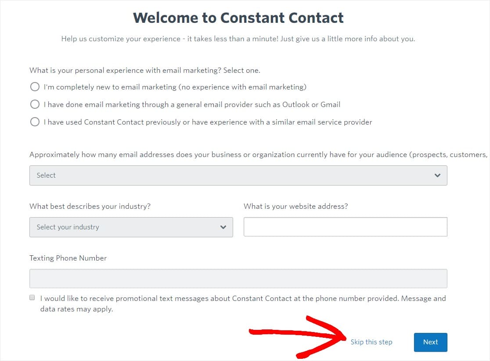Focus the website address text field

pyautogui.click(x=345, y=227)
